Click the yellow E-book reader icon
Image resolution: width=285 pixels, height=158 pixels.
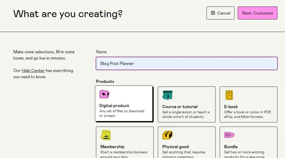tap(229, 95)
